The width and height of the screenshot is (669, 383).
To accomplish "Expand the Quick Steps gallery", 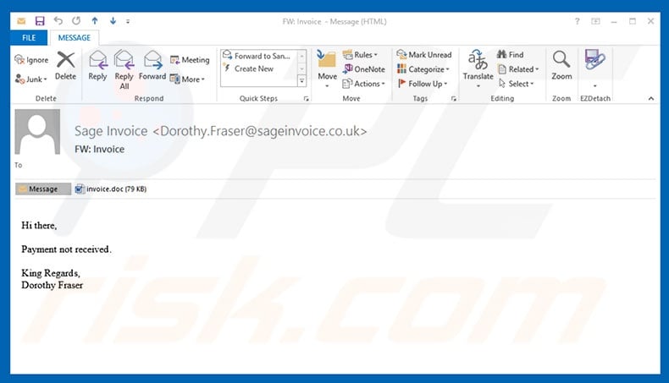I will [302, 80].
